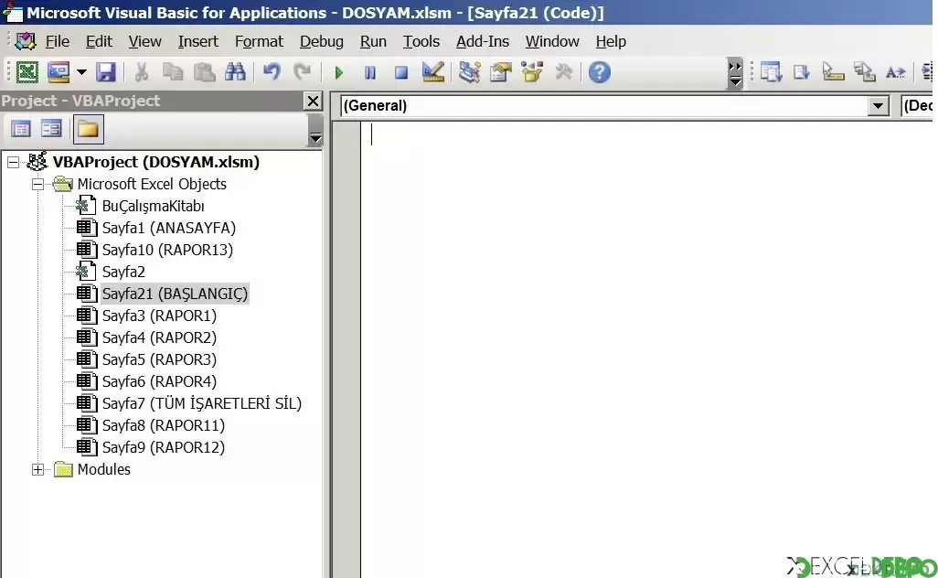Viewport: 938px width, 578px height.
Task: Open the Run menu
Action: point(373,41)
